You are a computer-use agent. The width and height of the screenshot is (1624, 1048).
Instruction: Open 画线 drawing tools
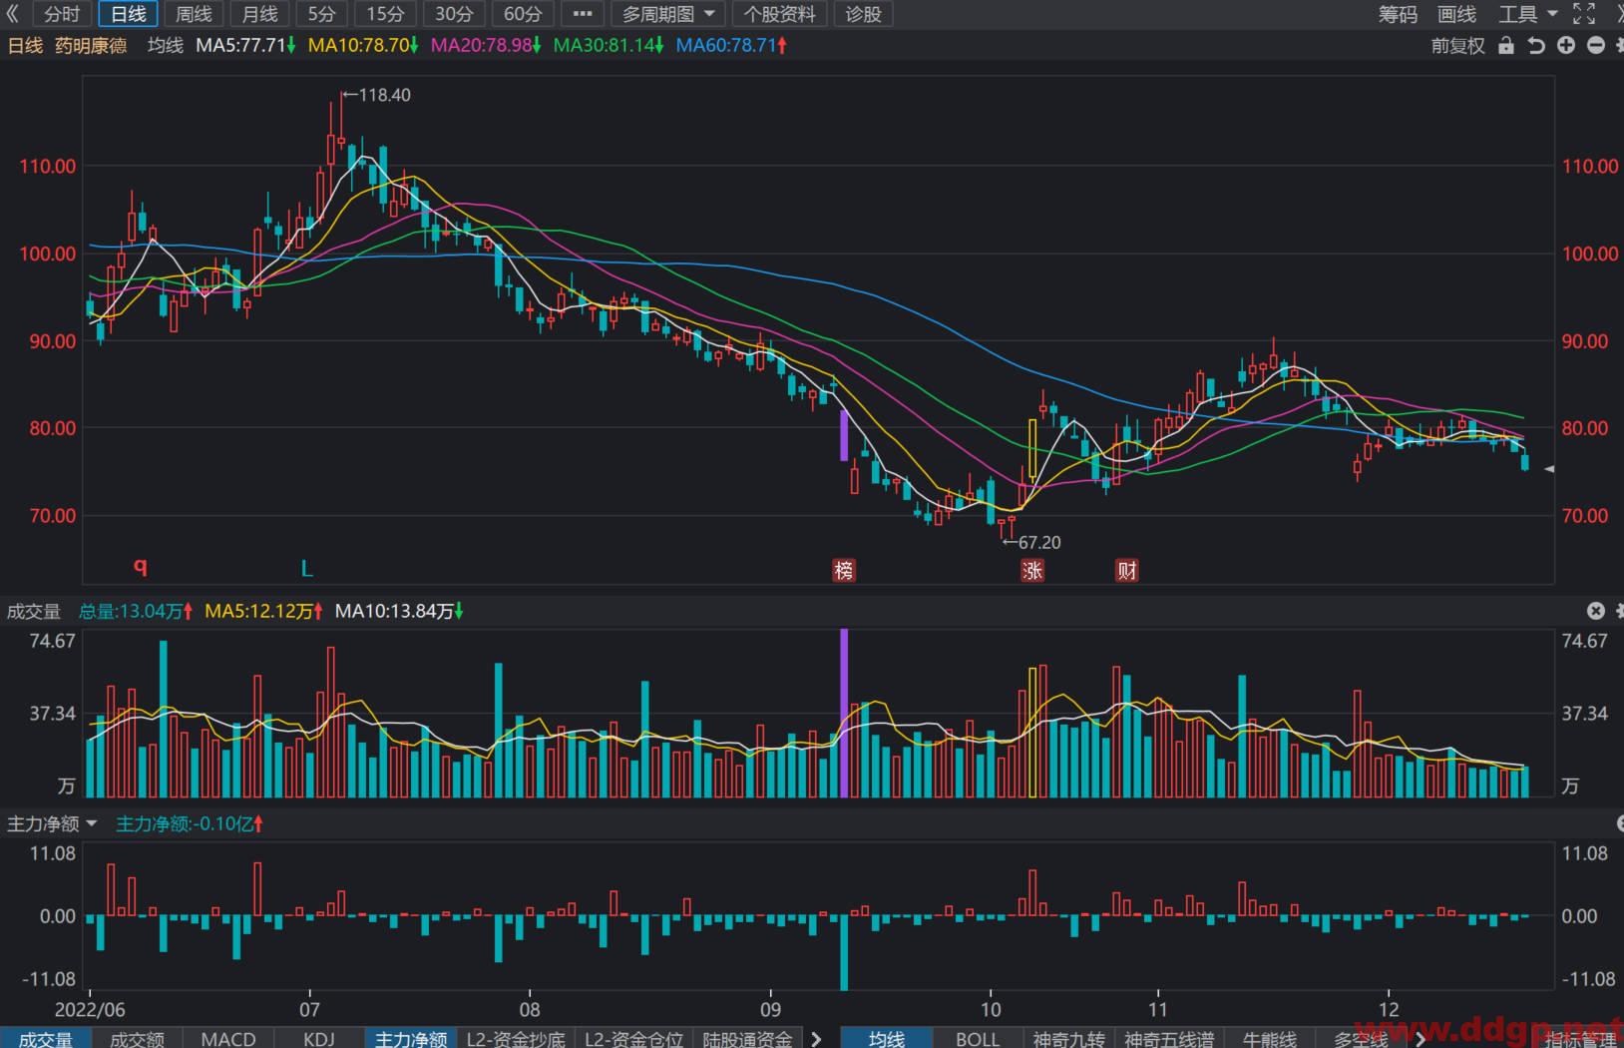1456,14
